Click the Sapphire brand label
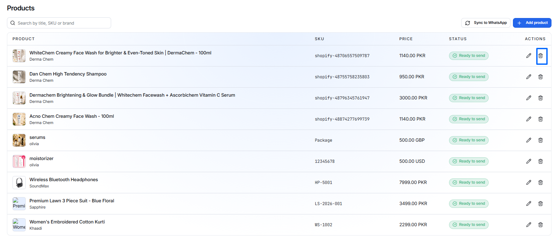 tap(38, 208)
